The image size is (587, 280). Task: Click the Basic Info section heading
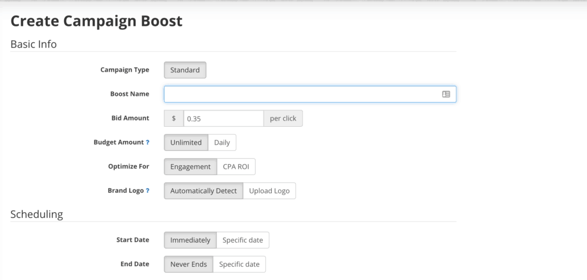pyautogui.click(x=34, y=44)
